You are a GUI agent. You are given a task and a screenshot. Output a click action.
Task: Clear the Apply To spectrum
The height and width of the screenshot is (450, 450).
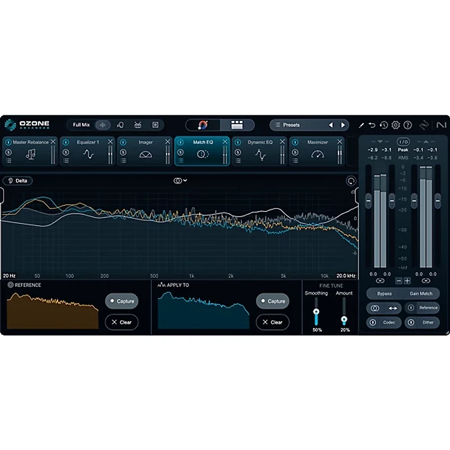pos(273,322)
